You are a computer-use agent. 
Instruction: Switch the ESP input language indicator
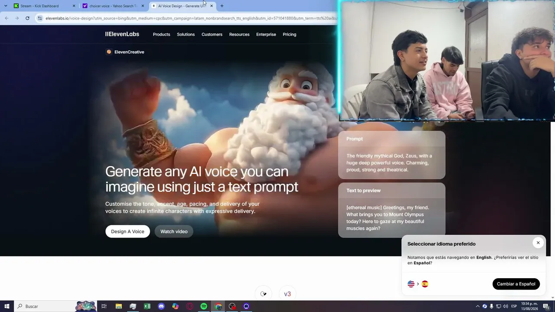pos(514,306)
